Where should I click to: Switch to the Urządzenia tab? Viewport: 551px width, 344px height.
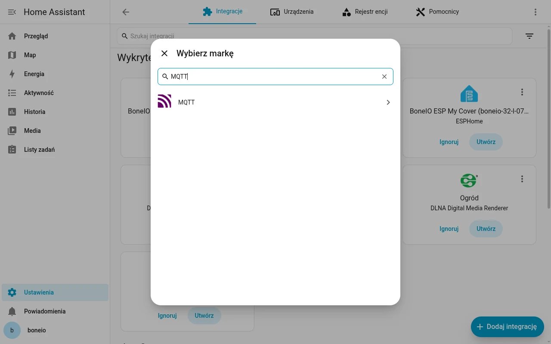pyautogui.click(x=292, y=12)
